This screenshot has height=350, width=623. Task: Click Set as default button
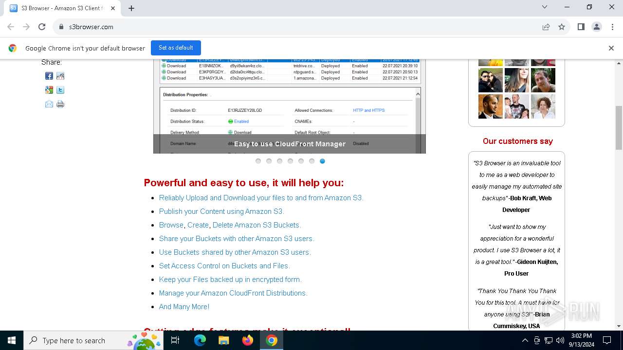click(x=176, y=48)
